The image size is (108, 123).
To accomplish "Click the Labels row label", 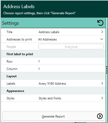I will point(11,84).
